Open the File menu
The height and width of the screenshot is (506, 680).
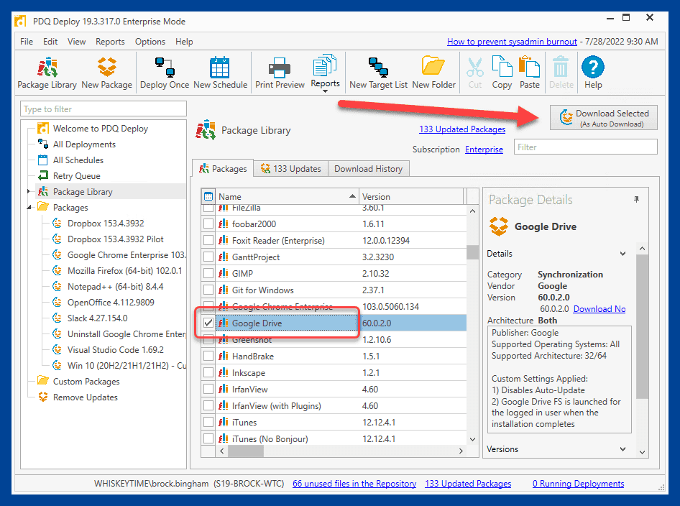click(x=27, y=42)
